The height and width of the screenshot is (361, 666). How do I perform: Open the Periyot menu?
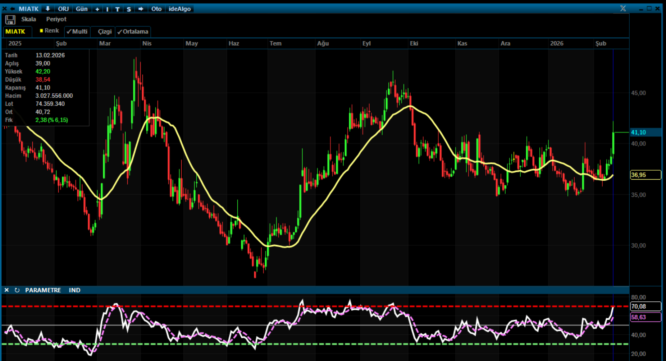coord(56,19)
